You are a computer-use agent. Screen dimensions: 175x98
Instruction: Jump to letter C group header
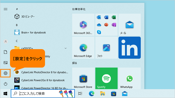(x=17, y=41)
